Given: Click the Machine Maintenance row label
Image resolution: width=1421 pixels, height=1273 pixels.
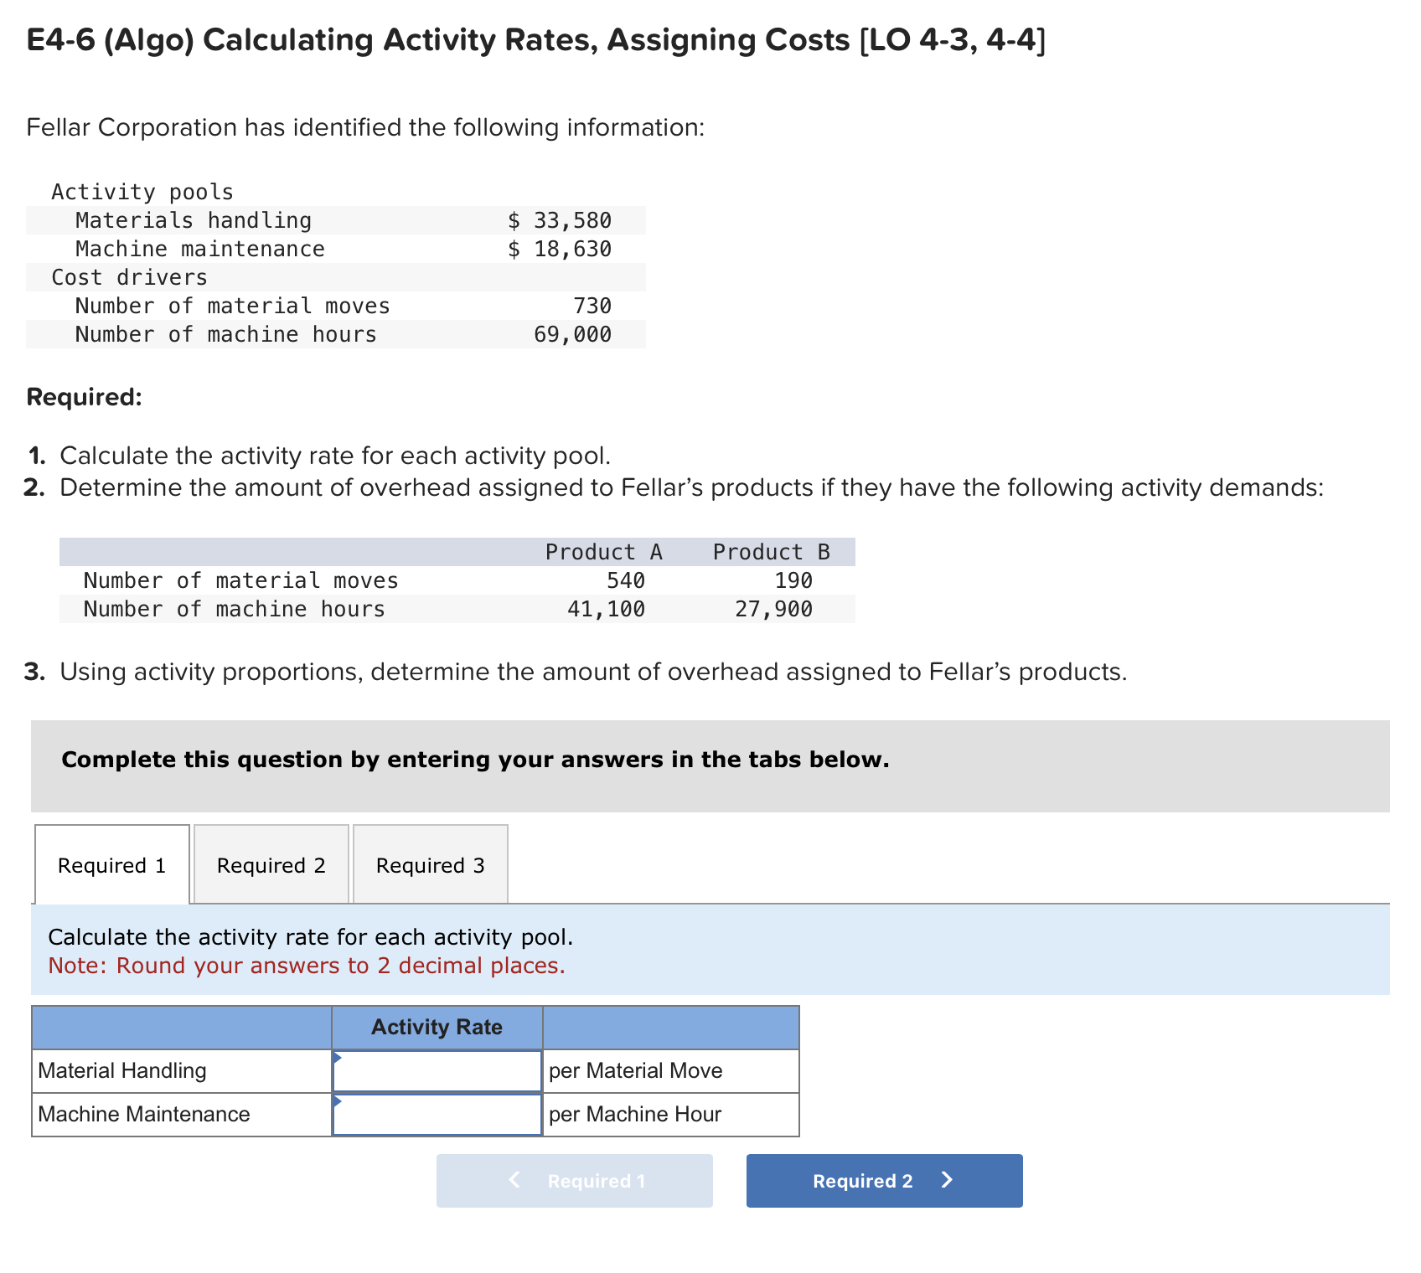Looking at the screenshot, I should 143,1114.
